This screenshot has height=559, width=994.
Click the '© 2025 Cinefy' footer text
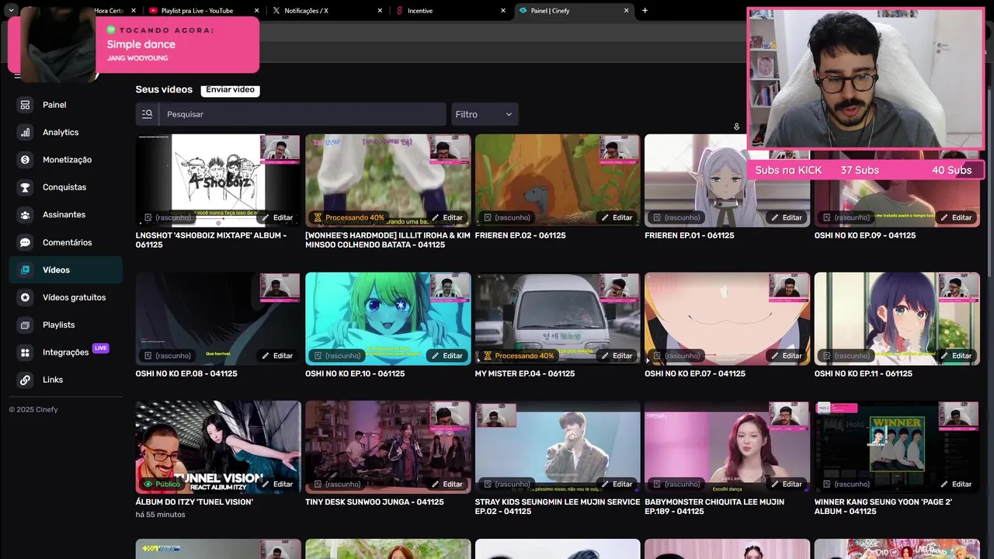coord(33,410)
